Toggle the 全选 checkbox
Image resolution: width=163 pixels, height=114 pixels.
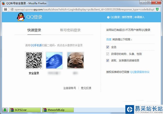coord(108,47)
